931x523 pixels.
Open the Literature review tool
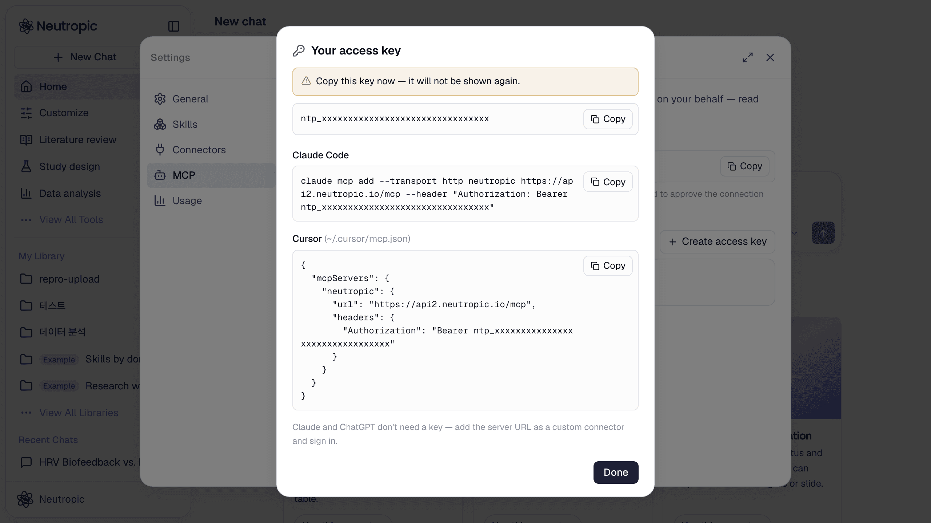[77, 140]
